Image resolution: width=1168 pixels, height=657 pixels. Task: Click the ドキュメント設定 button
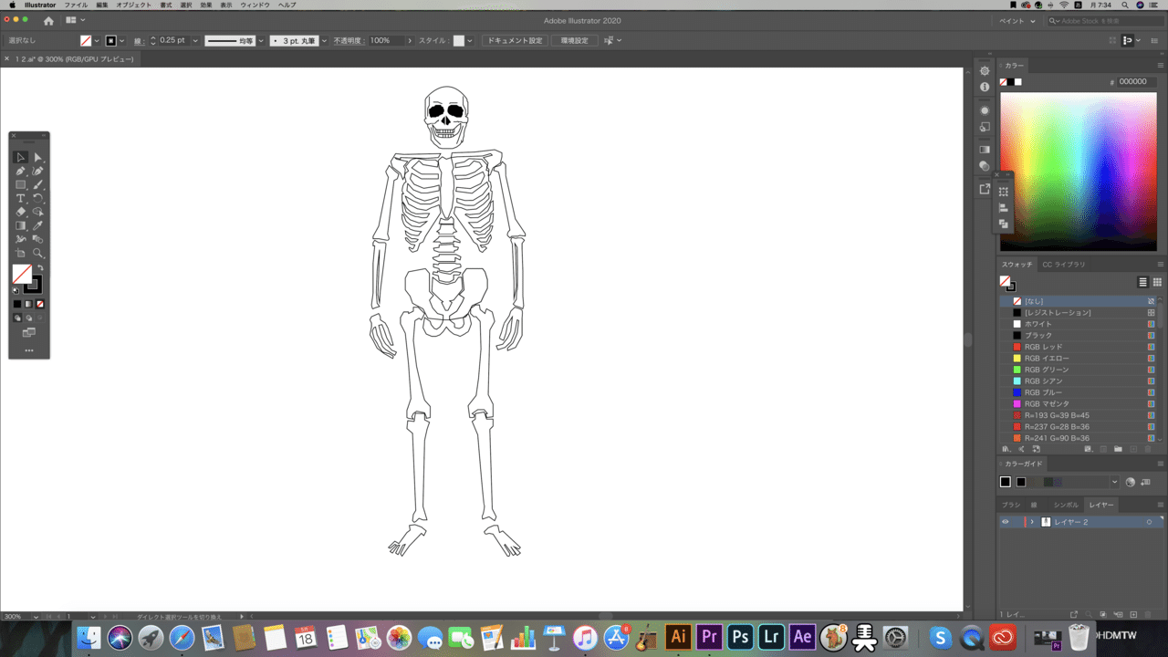[514, 41]
